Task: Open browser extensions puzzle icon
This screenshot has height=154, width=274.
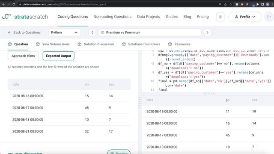Action: (257, 4)
